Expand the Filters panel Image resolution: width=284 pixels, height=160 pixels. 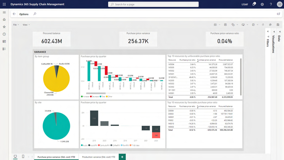click(268, 39)
